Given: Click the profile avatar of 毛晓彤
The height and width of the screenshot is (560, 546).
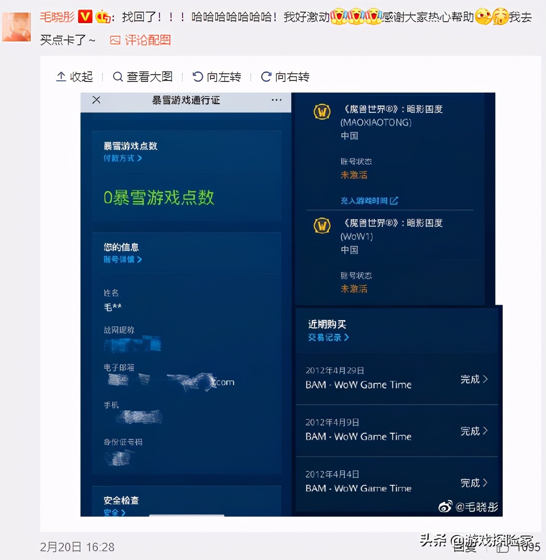Looking at the screenshot, I should point(16,27).
